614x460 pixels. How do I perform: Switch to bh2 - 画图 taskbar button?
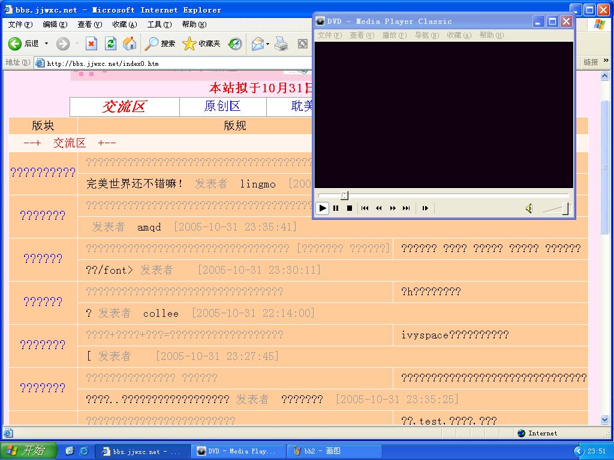pos(333,451)
